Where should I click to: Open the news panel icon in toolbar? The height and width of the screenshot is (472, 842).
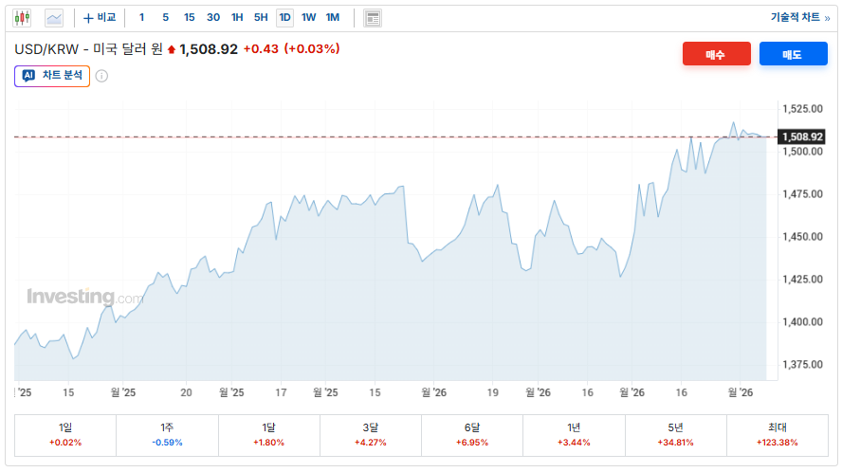pos(373,18)
